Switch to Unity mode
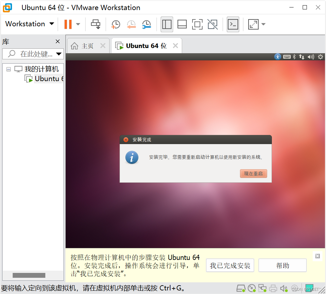Viewport: 326px width, 294px height. (x=213, y=24)
